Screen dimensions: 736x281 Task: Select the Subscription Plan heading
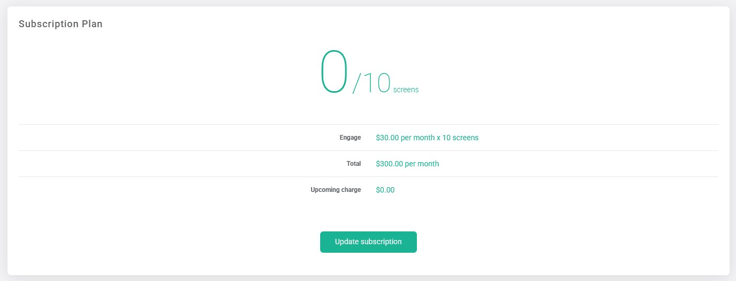60,24
